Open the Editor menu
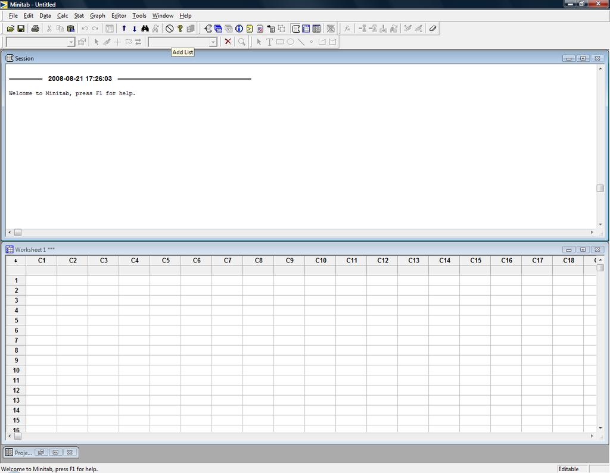 pos(119,15)
